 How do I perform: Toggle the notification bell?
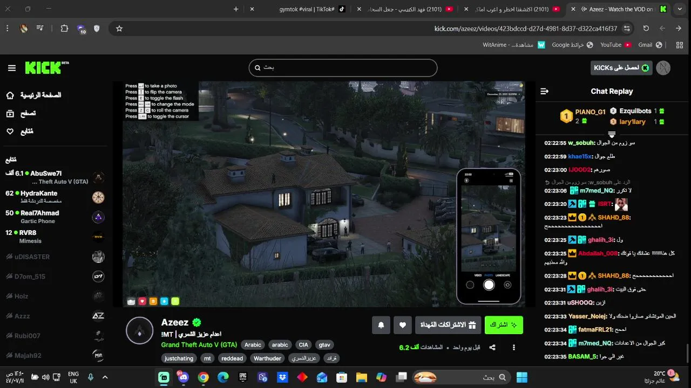(x=381, y=325)
